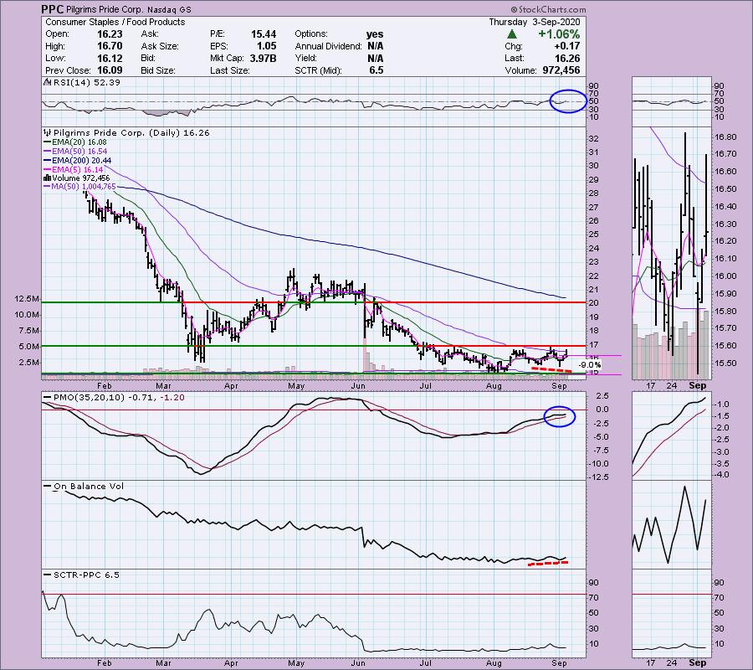Click price axis label 32
The width and height of the screenshot is (753, 670).
[593, 139]
